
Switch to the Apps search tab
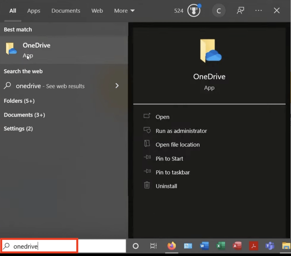click(x=34, y=11)
